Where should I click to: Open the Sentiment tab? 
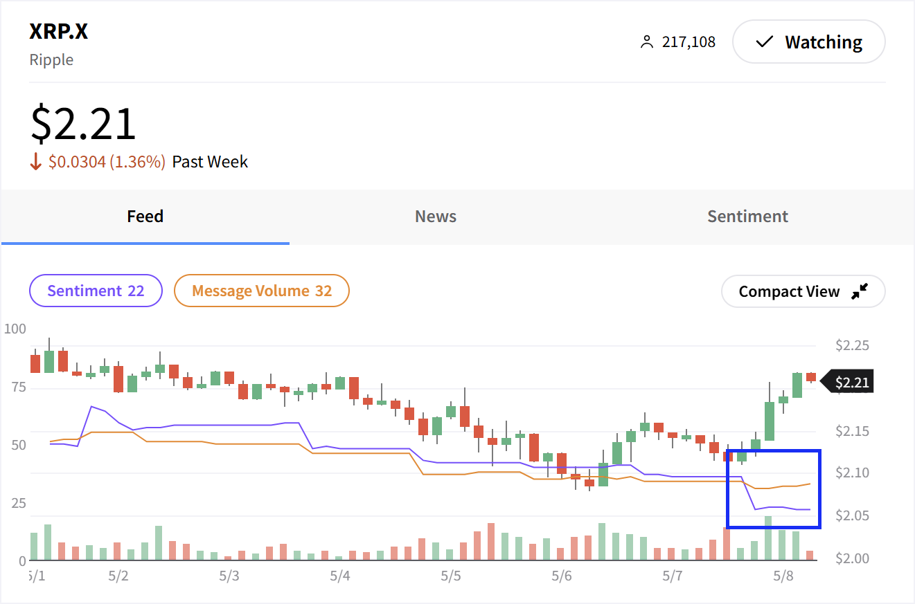747,217
